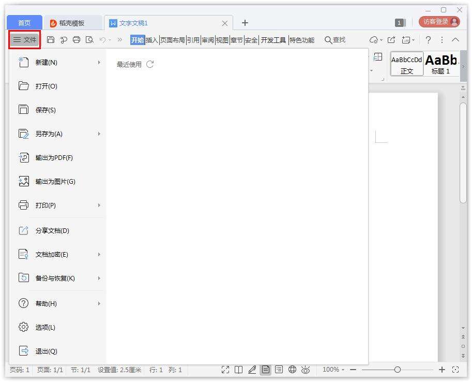This screenshot has width=472, height=382.
Task: Open the 审阅 ribbon tab
Action: pos(208,40)
